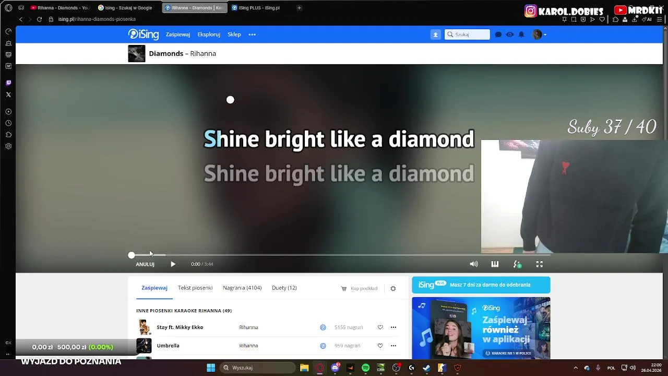Open Steam from the taskbar

(426, 368)
